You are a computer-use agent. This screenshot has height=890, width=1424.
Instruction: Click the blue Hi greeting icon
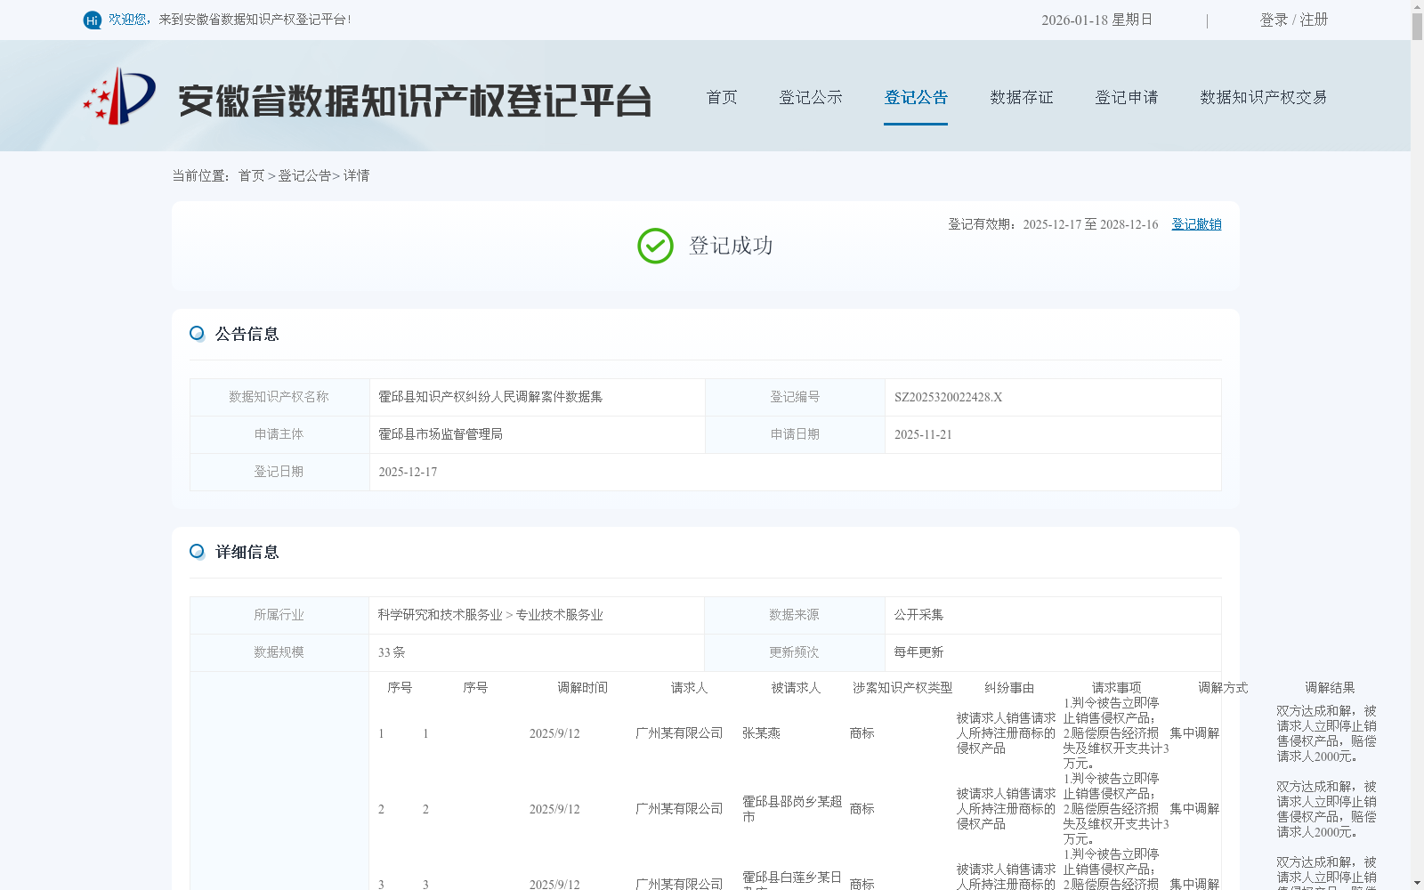pos(93,20)
